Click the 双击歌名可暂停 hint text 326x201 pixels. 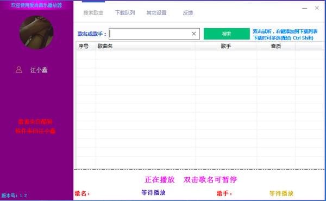(210, 179)
